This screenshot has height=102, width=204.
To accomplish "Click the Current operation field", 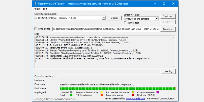I will click(x=118, y=76).
